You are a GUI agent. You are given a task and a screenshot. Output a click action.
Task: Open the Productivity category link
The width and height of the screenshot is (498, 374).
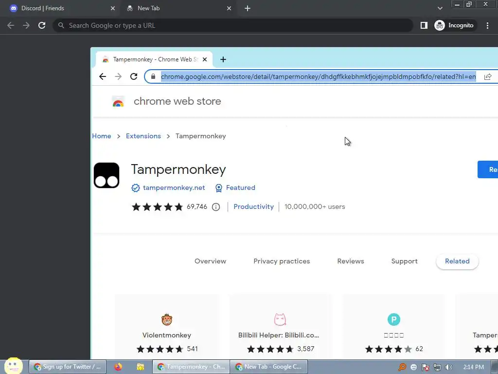click(x=253, y=206)
